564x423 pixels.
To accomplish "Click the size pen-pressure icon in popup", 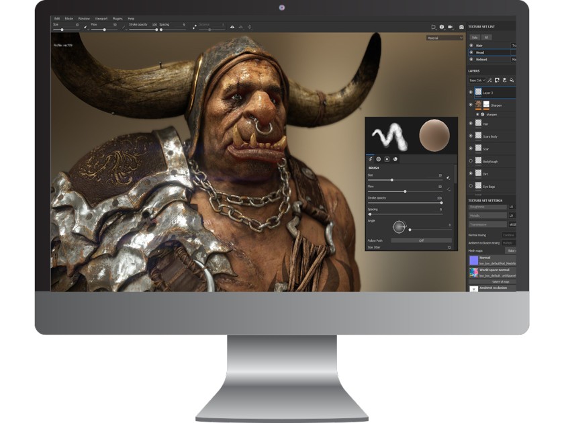I will (x=449, y=177).
